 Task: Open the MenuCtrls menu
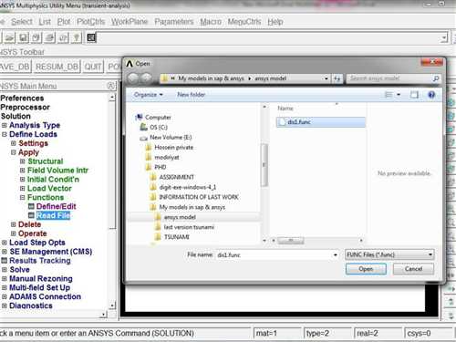pos(244,22)
